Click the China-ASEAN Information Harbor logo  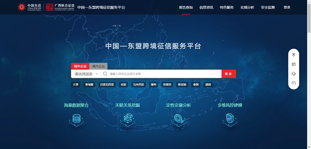coord(29,7)
